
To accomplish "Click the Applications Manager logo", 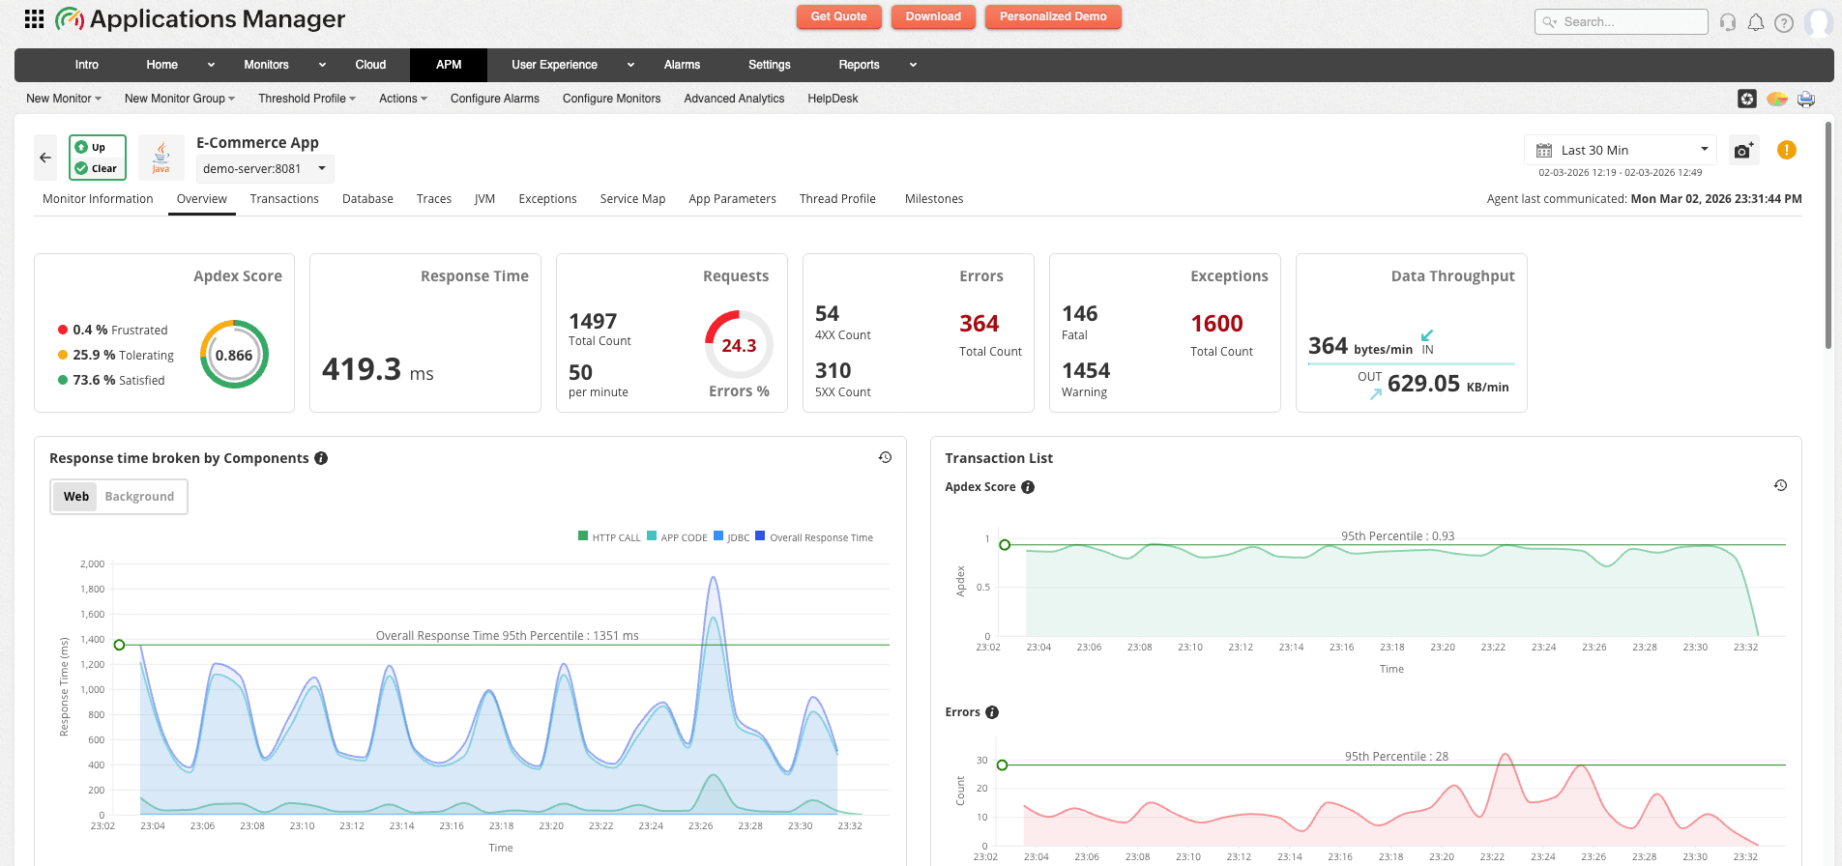I will click(200, 19).
